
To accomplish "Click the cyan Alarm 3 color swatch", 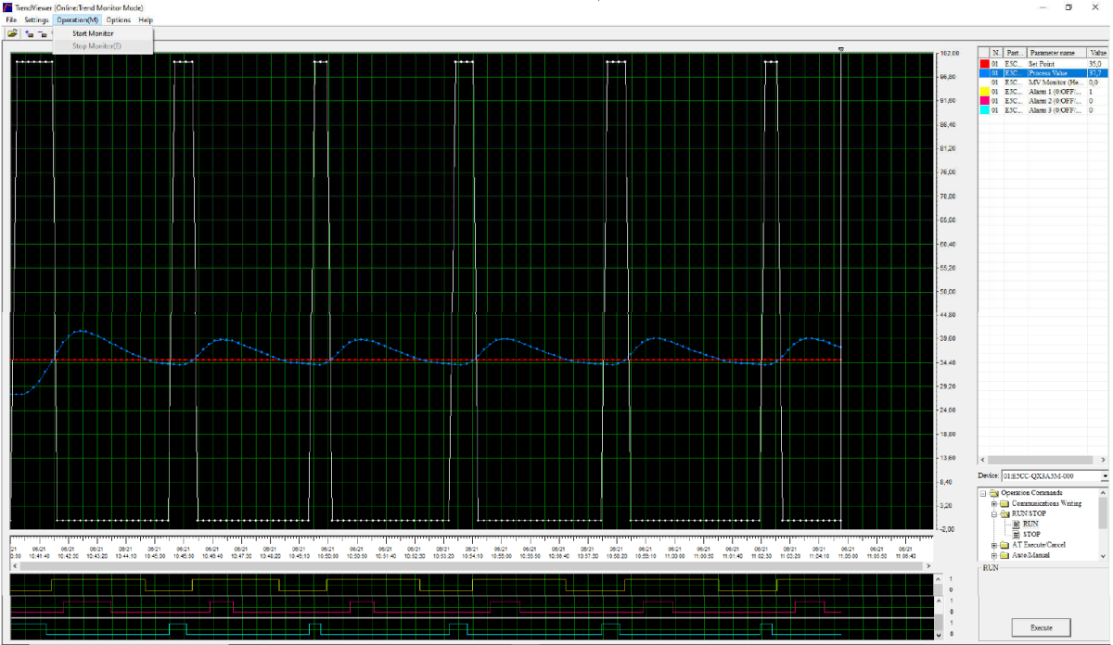I will [985, 110].
